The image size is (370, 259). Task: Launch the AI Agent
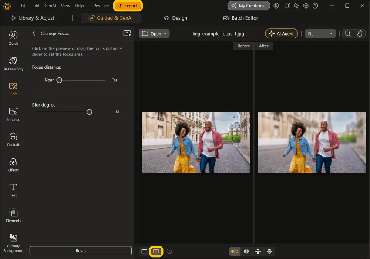[281, 34]
